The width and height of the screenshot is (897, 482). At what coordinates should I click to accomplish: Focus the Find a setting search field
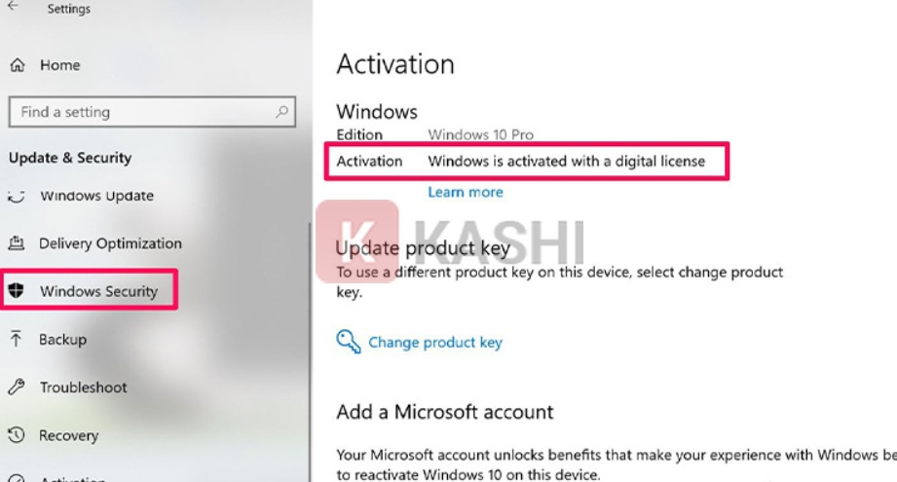tap(152, 112)
